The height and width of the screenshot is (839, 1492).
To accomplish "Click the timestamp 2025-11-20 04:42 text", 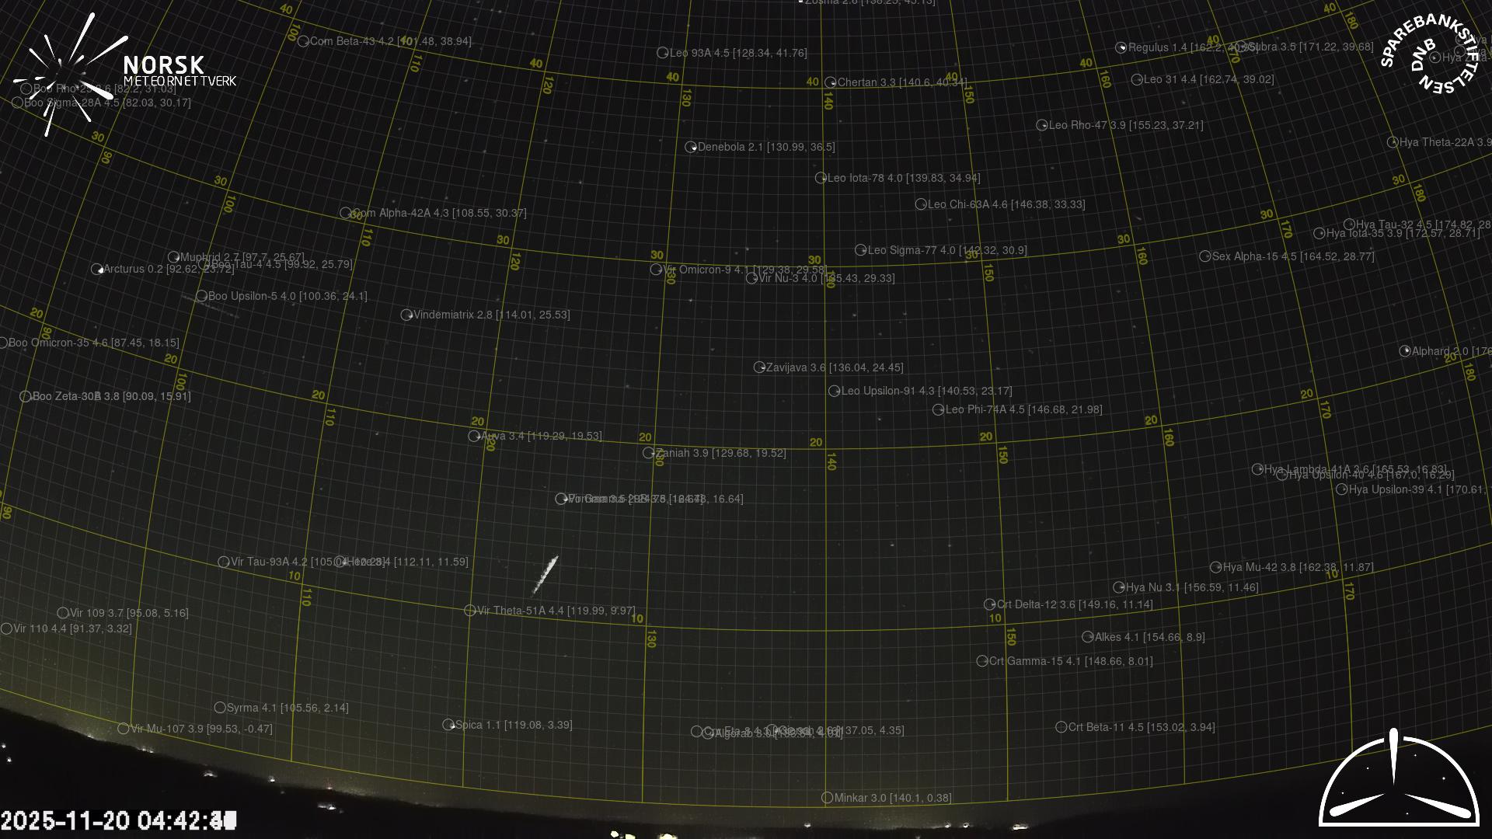I will [118, 820].
